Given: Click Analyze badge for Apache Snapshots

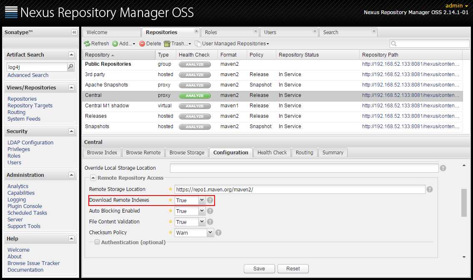Looking at the screenshot, I should coord(195,85).
